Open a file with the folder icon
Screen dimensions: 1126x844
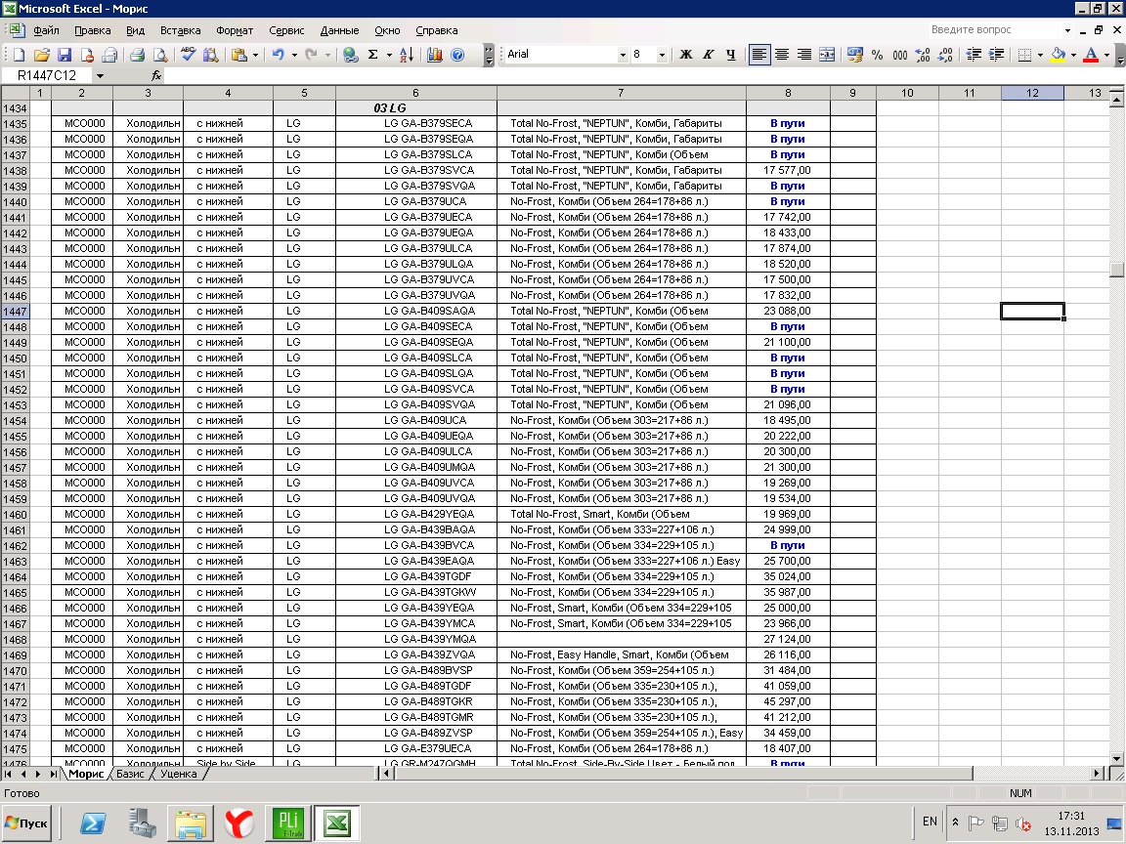(42, 55)
